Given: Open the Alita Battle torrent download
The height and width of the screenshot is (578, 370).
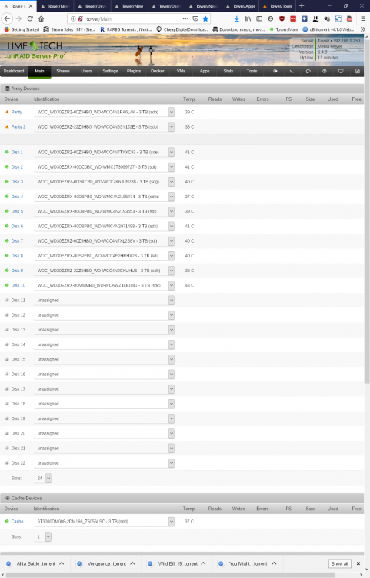Looking at the screenshot, I should point(32,563).
